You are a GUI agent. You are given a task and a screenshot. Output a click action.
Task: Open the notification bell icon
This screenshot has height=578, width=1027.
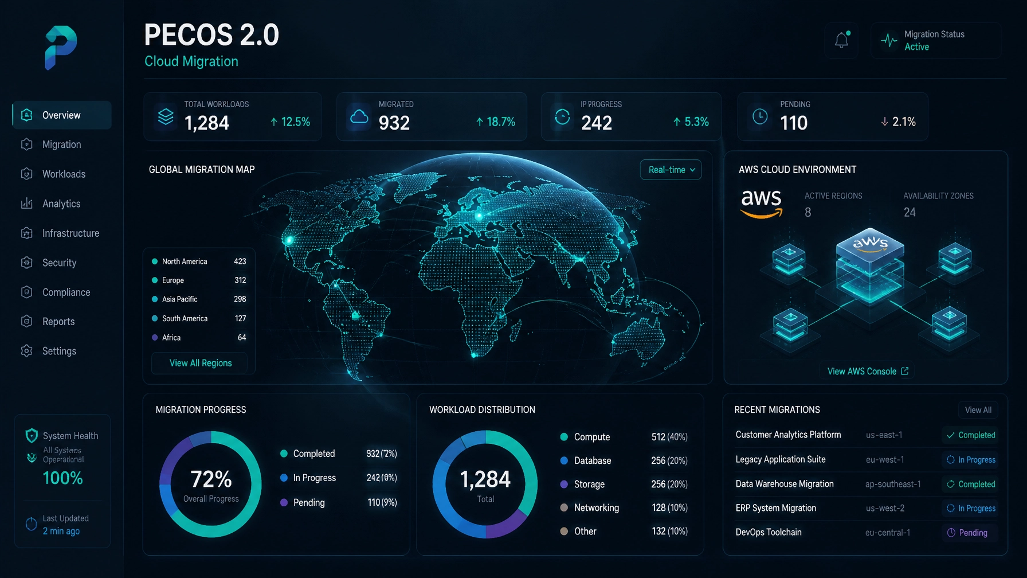point(841,40)
